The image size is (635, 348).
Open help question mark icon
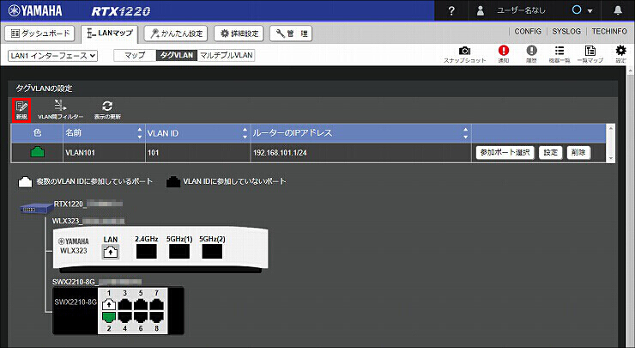point(451,10)
